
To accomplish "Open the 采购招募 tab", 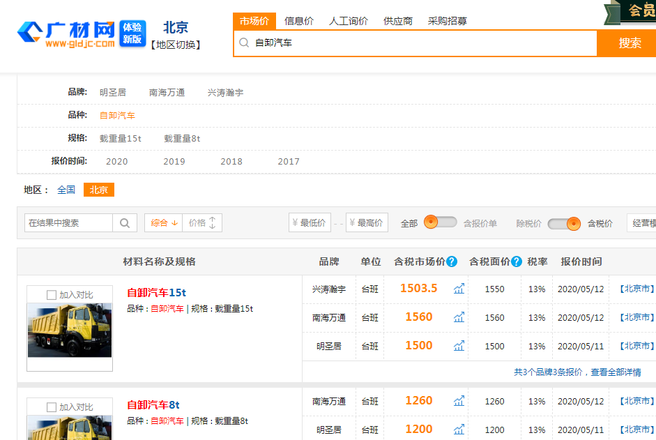I will click(x=448, y=21).
